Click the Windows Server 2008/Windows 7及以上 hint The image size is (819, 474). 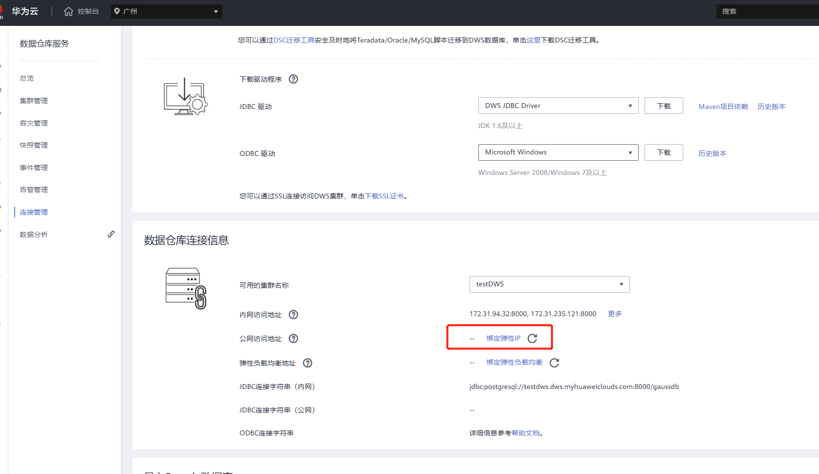(542, 172)
